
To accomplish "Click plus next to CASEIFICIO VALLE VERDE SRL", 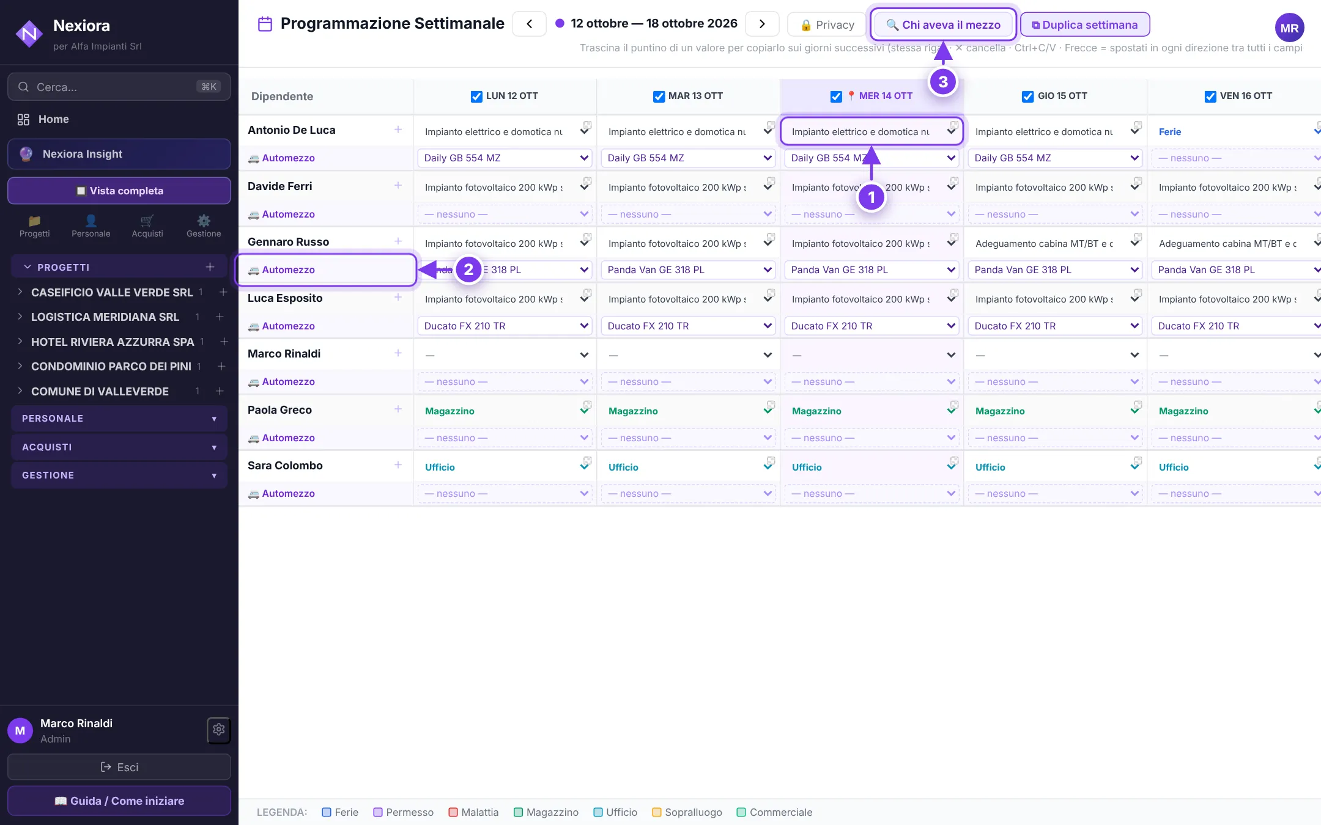I will point(223,292).
